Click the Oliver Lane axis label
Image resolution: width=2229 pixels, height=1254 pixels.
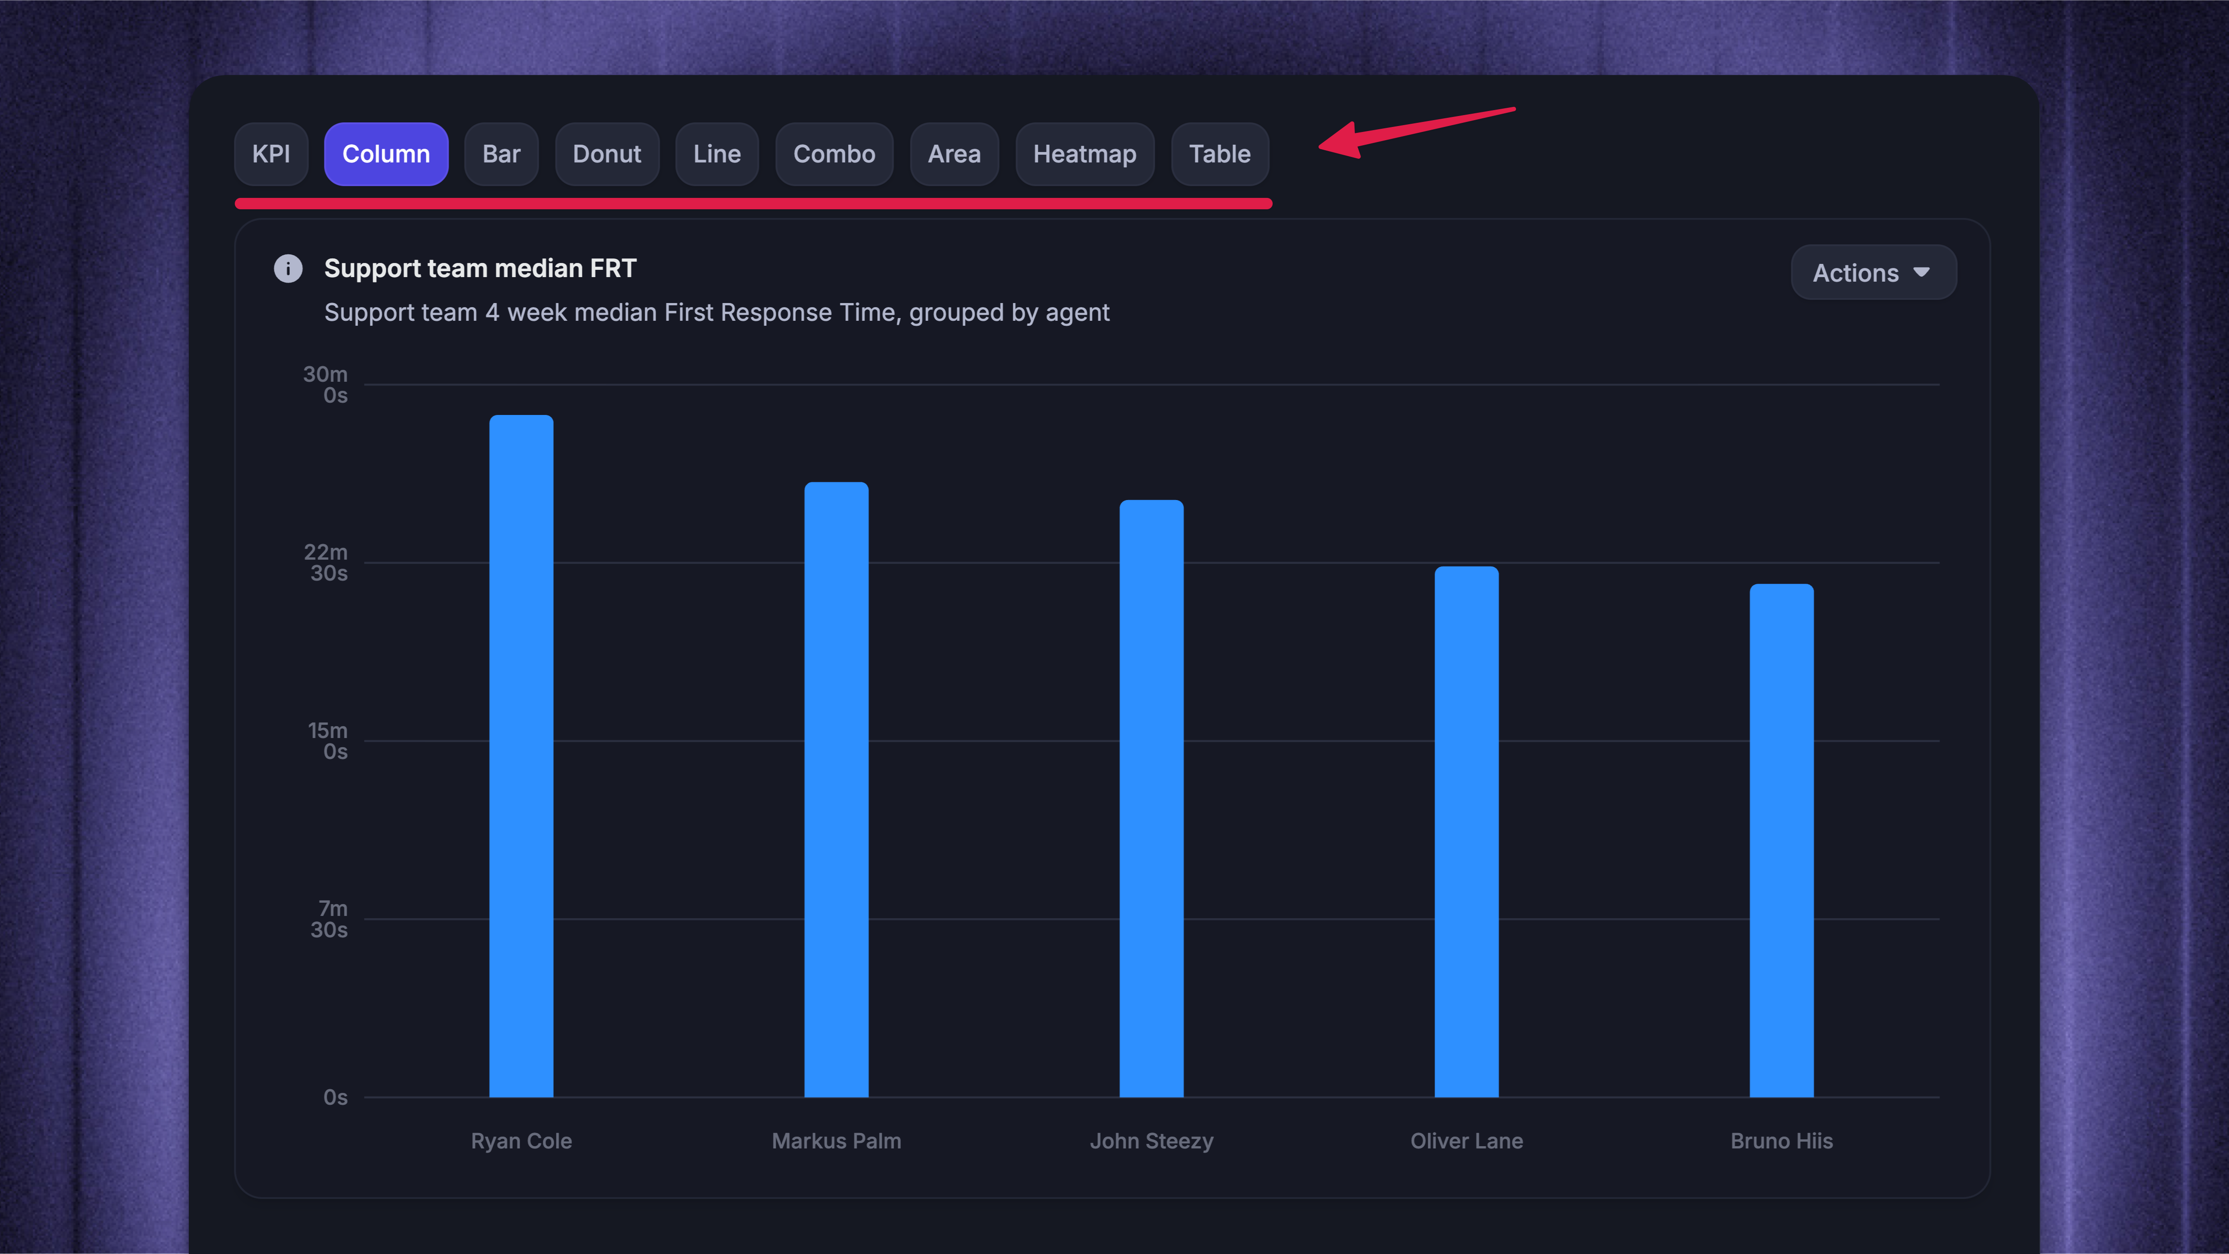coord(1466,1141)
